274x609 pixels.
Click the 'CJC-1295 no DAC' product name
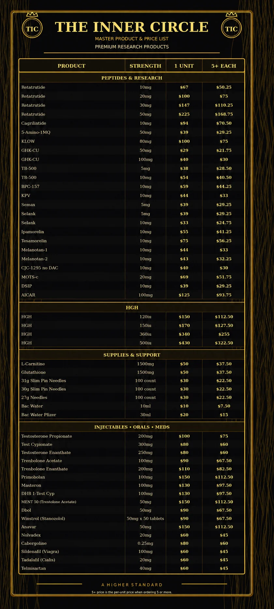pos(40,268)
